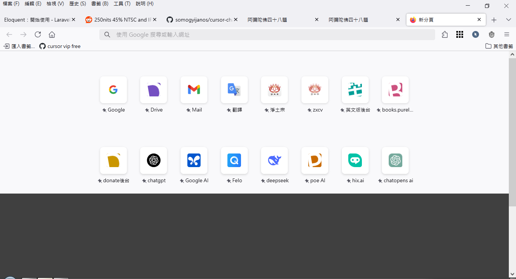
Task: Click the 匯入書籤 bookmark button
Action: pyautogui.click(x=19, y=46)
